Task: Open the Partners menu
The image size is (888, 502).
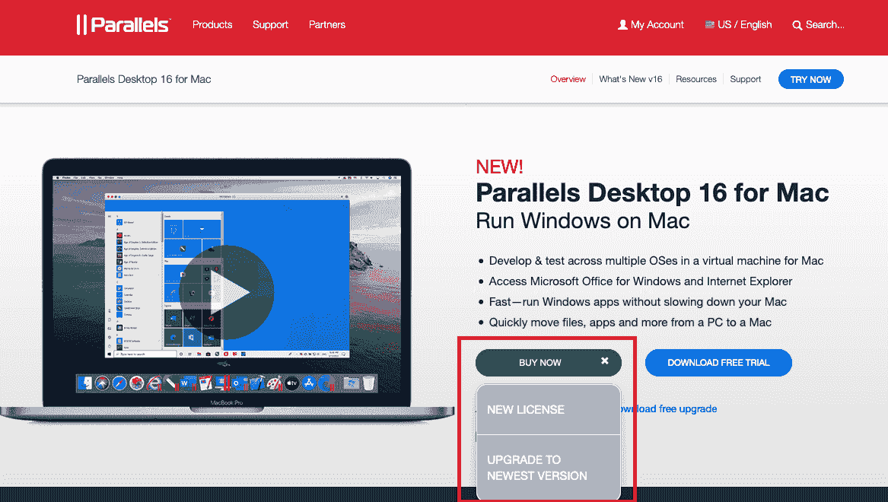Action: coord(326,24)
